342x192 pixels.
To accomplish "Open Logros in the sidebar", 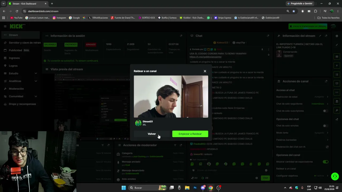I will (x=20, y=66).
